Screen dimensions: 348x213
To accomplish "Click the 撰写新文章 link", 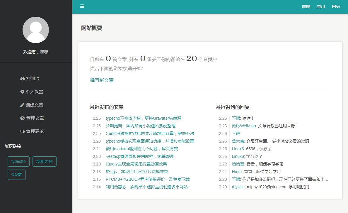I will (102, 80).
